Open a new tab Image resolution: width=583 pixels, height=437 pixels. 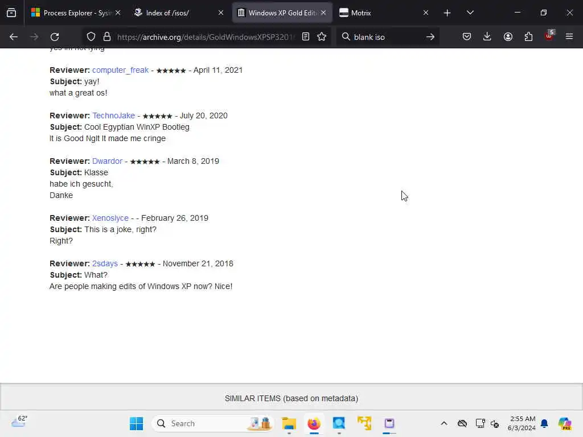pyautogui.click(x=447, y=13)
